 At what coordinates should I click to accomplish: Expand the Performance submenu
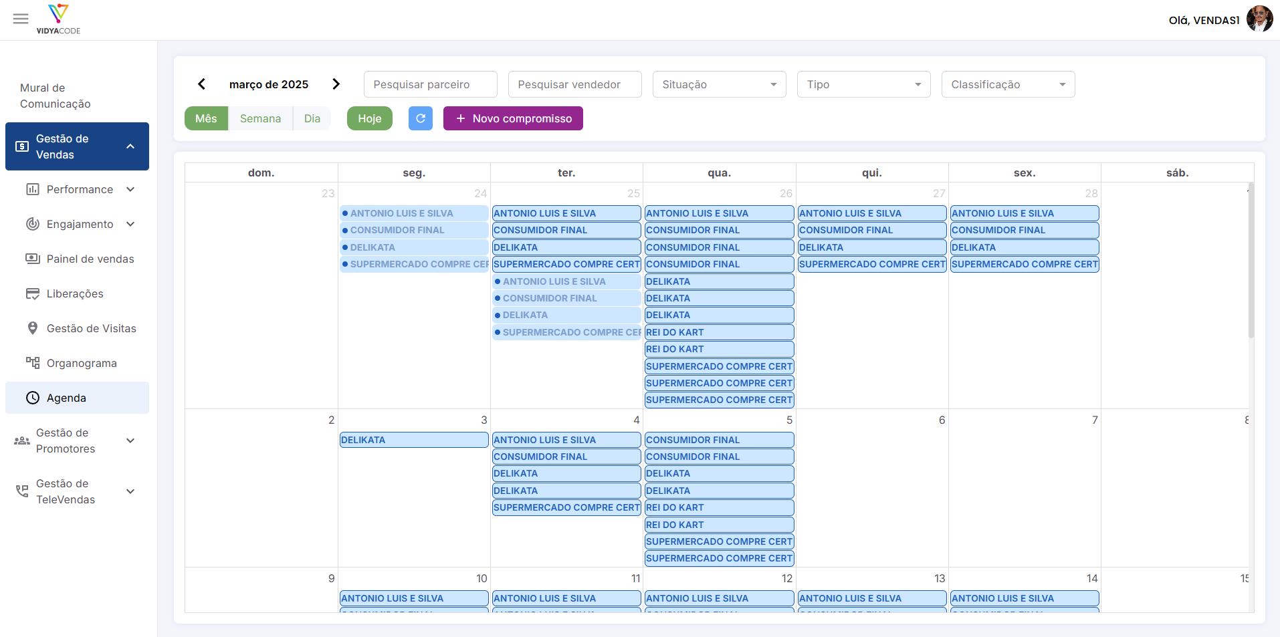[130, 189]
